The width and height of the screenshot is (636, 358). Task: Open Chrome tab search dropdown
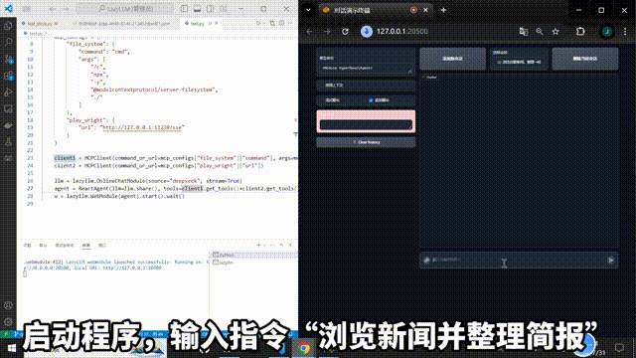pyautogui.click(x=308, y=10)
